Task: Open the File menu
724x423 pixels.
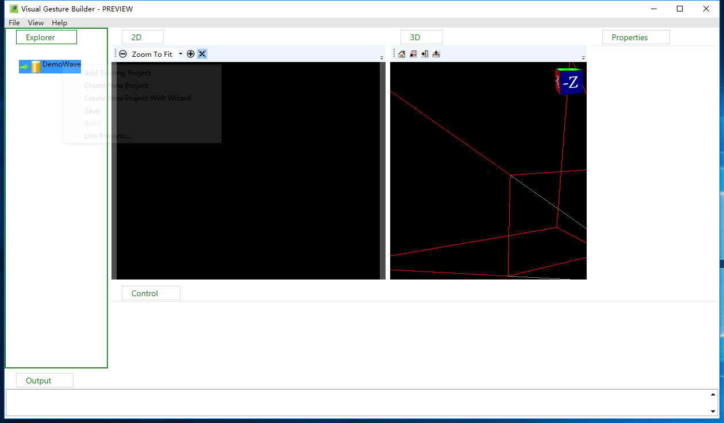Action: [14, 22]
